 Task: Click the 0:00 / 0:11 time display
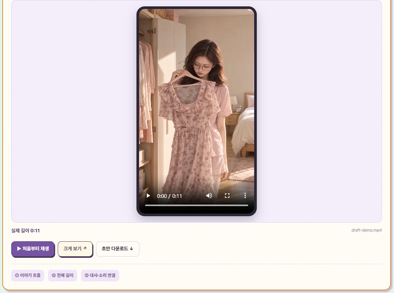point(169,196)
